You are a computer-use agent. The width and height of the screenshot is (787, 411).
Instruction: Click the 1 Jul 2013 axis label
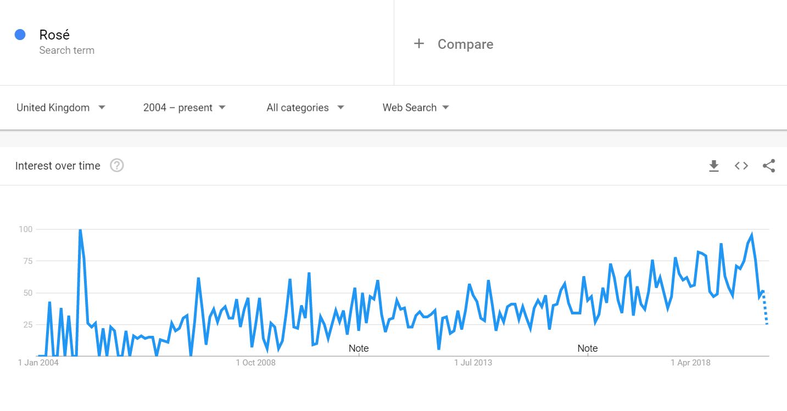(x=473, y=363)
